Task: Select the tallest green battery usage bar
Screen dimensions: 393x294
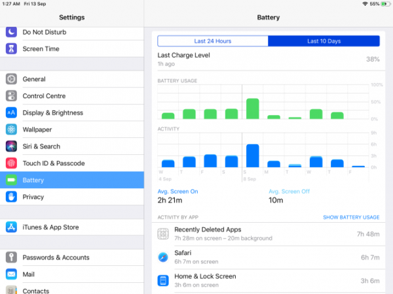Action: coord(253,108)
